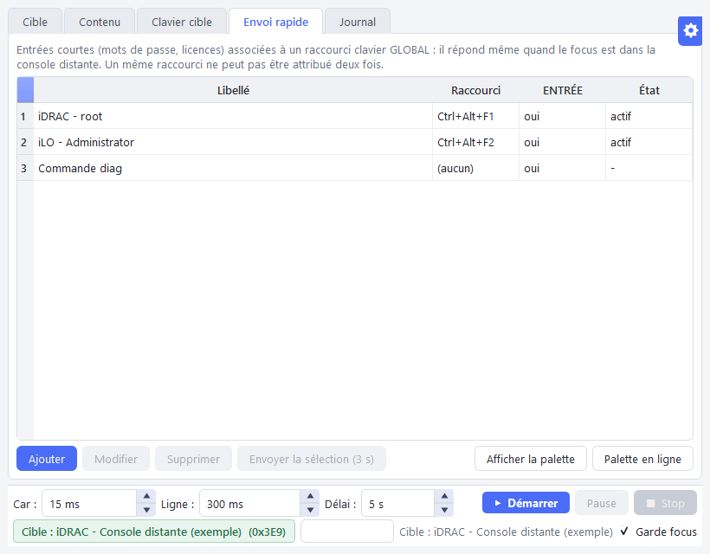Click the Palette en ligne button
The image size is (710, 554).
[x=642, y=459]
